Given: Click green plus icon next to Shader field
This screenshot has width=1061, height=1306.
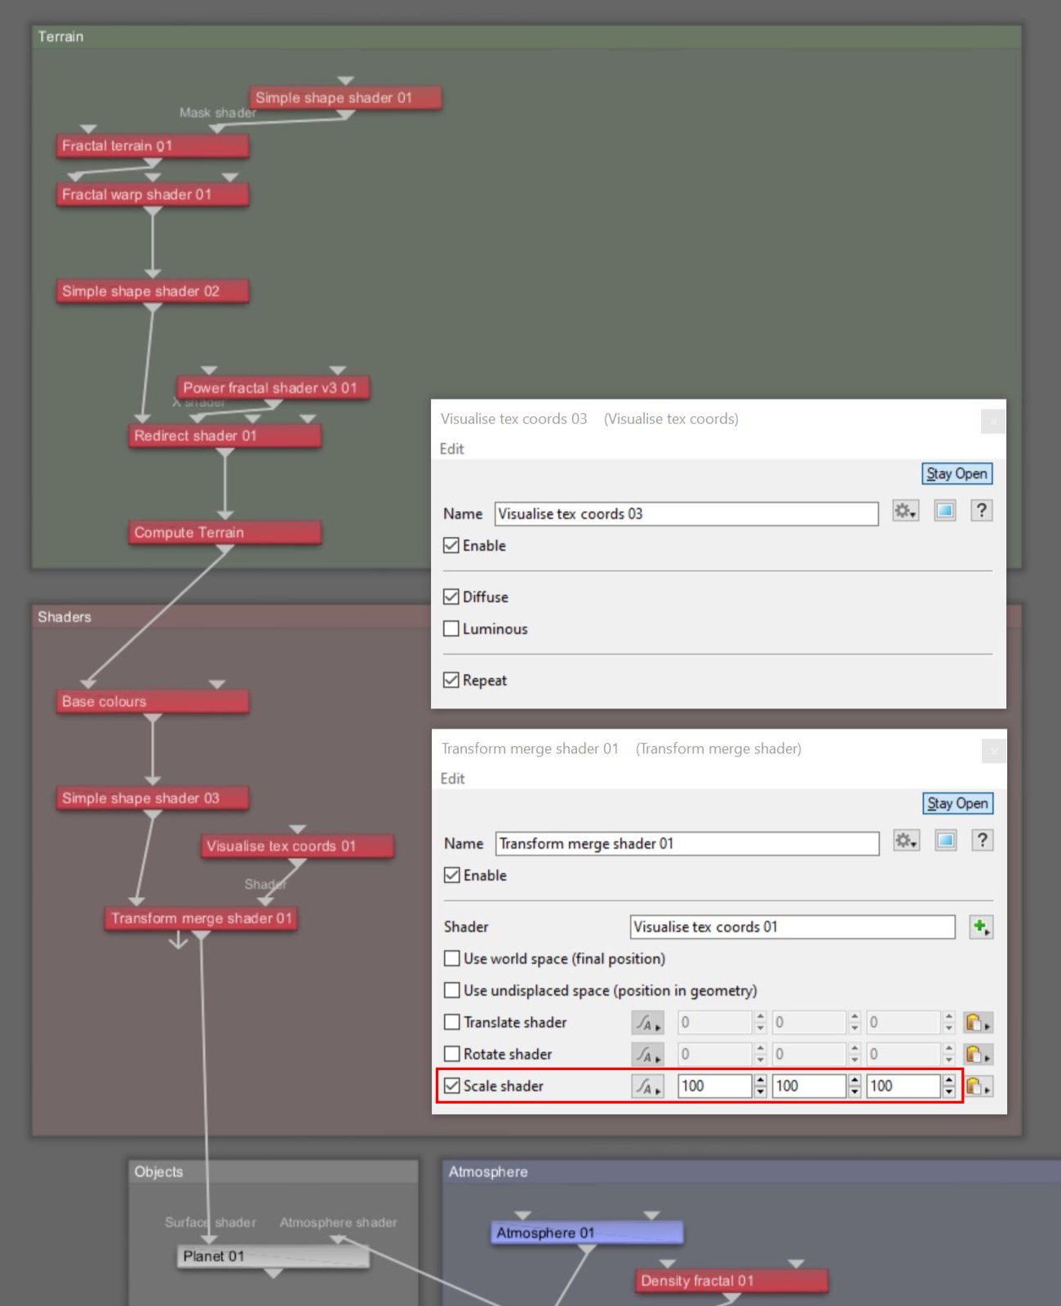Looking at the screenshot, I should tap(981, 927).
